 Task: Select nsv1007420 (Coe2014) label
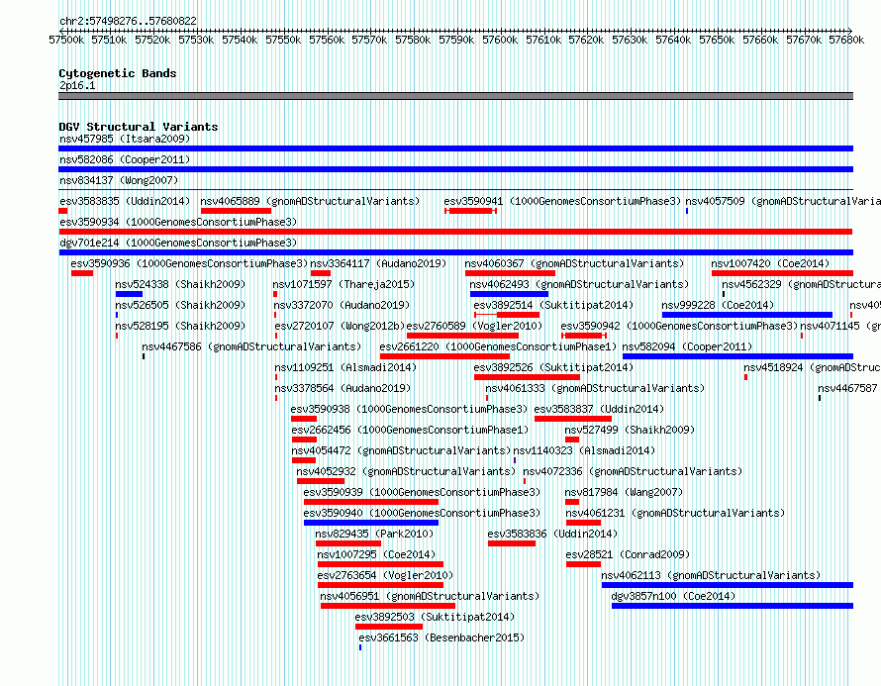[x=770, y=263]
